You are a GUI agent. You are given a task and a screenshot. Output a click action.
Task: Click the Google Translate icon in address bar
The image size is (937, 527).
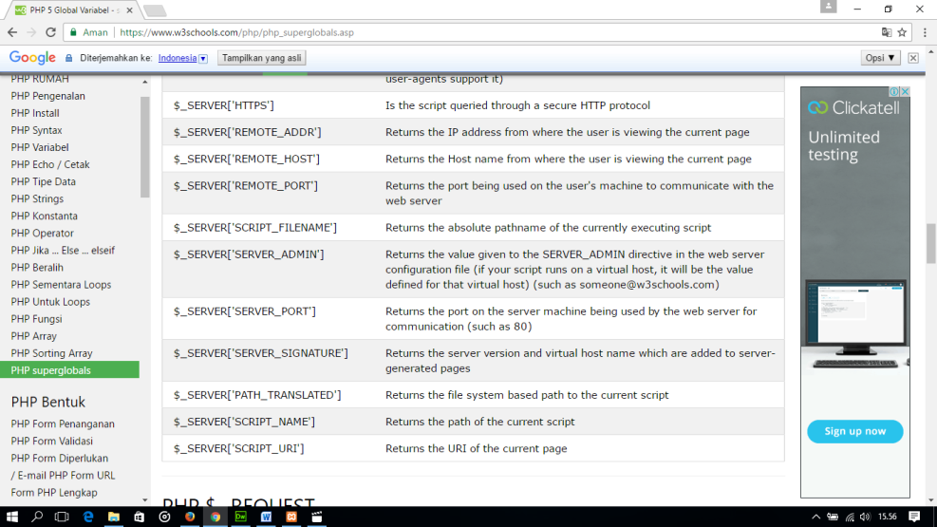click(886, 31)
